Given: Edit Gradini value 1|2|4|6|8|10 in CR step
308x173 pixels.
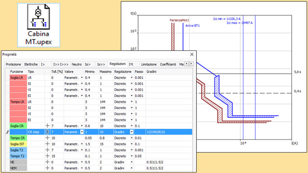Looking at the screenshot, I should (156, 132).
